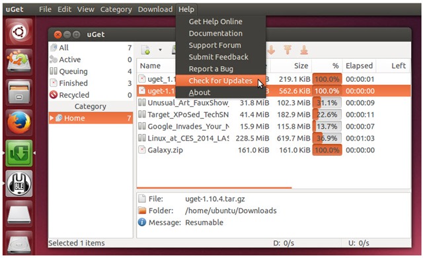Click the move to bottom toolbar icon
The height and width of the screenshot is (258, 423).
pyautogui.click(x=304, y=50)
